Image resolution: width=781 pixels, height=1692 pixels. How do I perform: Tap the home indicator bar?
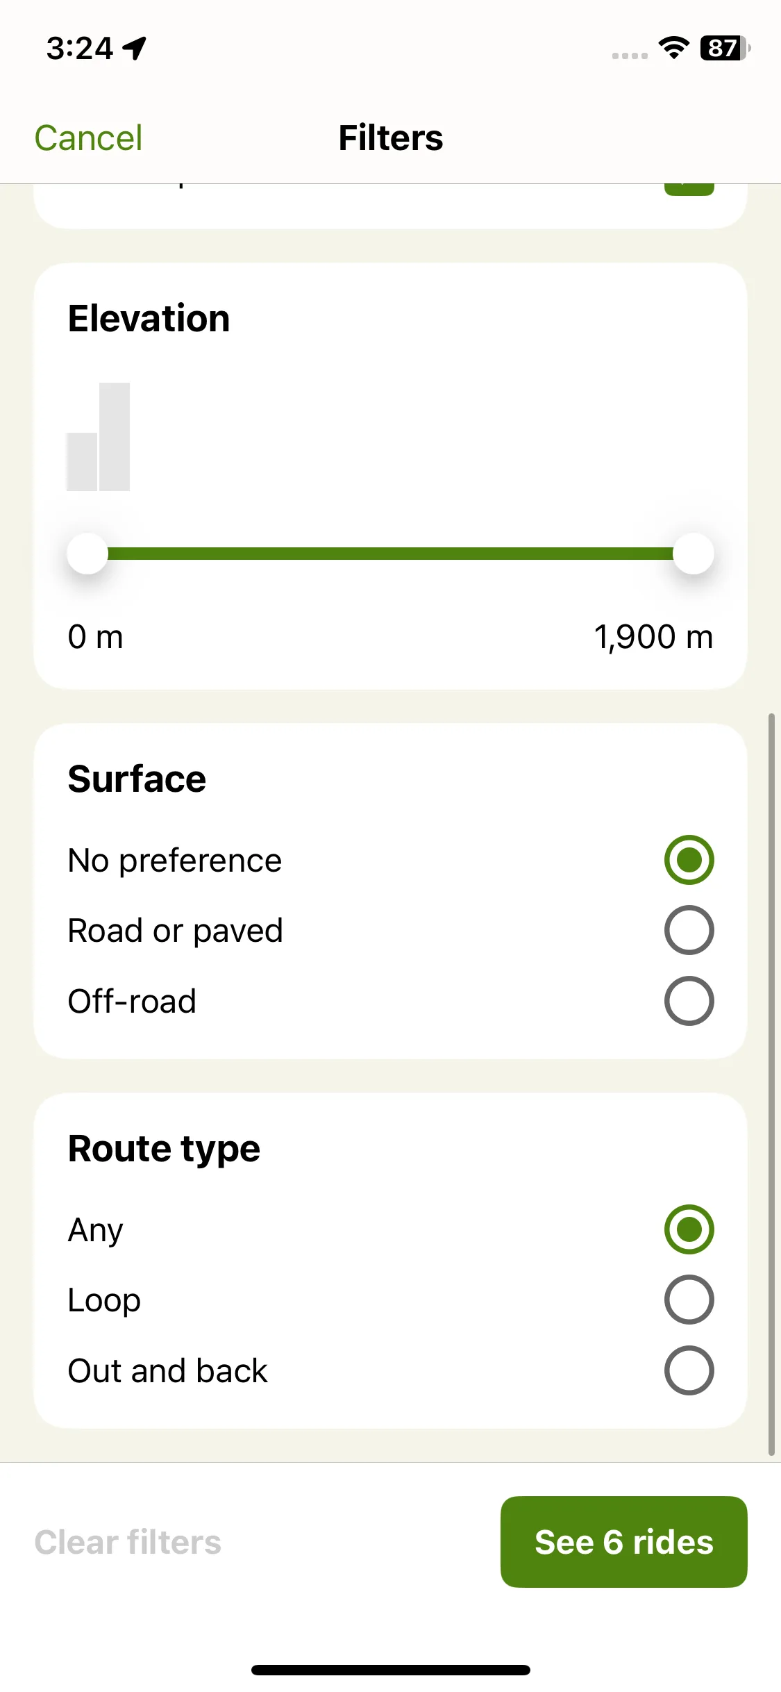coord(390,1670)
